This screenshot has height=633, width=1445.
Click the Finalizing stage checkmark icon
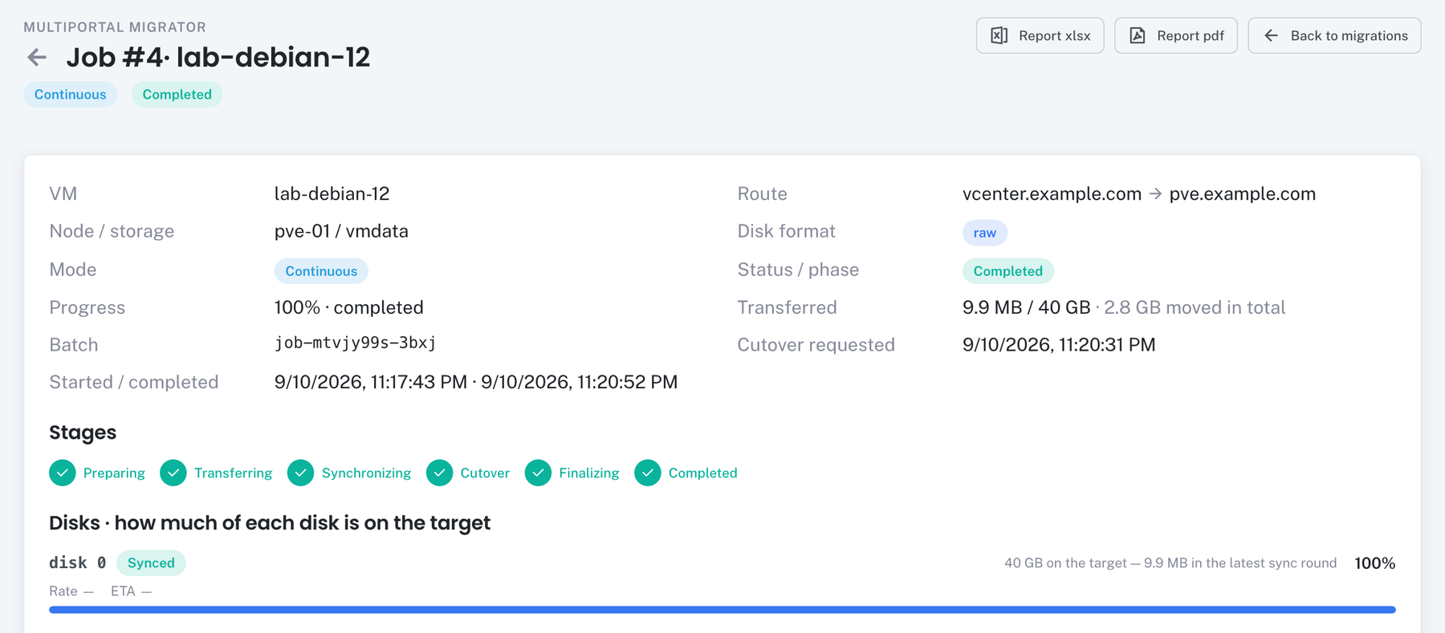pyautogui.click(x=538, y=473)
